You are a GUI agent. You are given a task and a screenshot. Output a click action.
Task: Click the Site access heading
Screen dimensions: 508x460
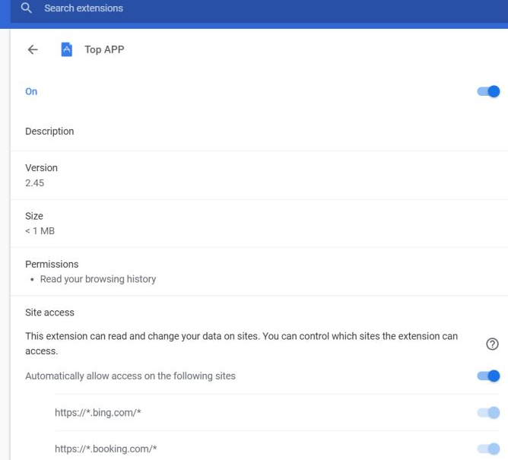click(x=49, y=312)
